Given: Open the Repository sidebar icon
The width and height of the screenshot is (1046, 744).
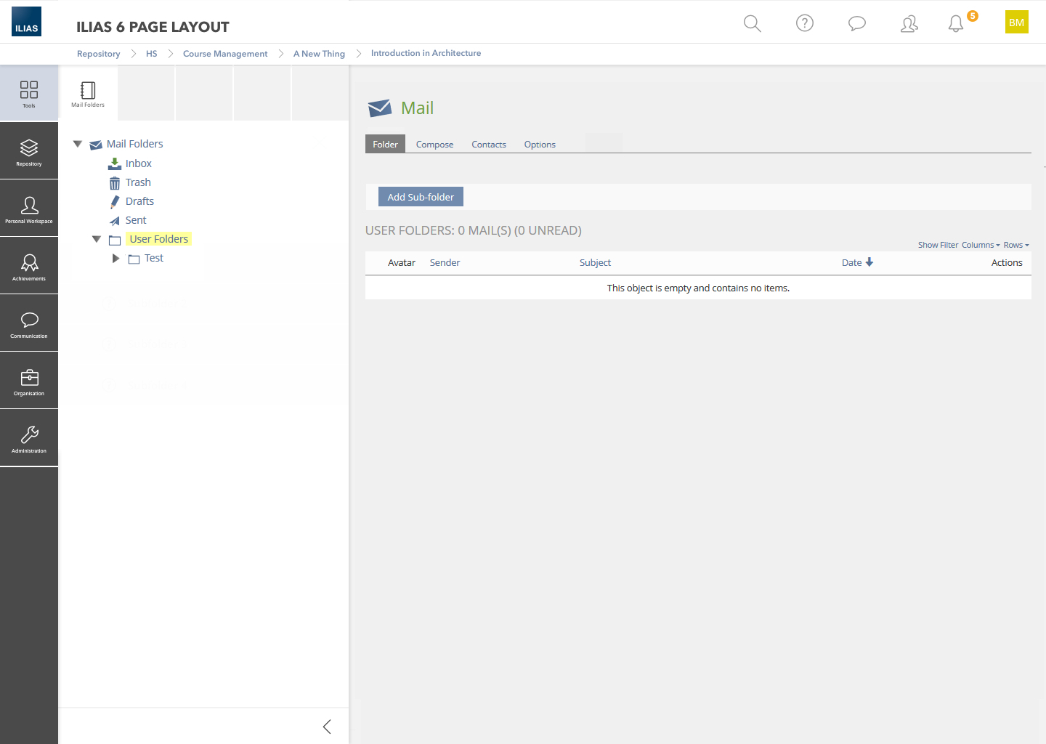Looking at the screenshot, I should click(x=29, y=151).
